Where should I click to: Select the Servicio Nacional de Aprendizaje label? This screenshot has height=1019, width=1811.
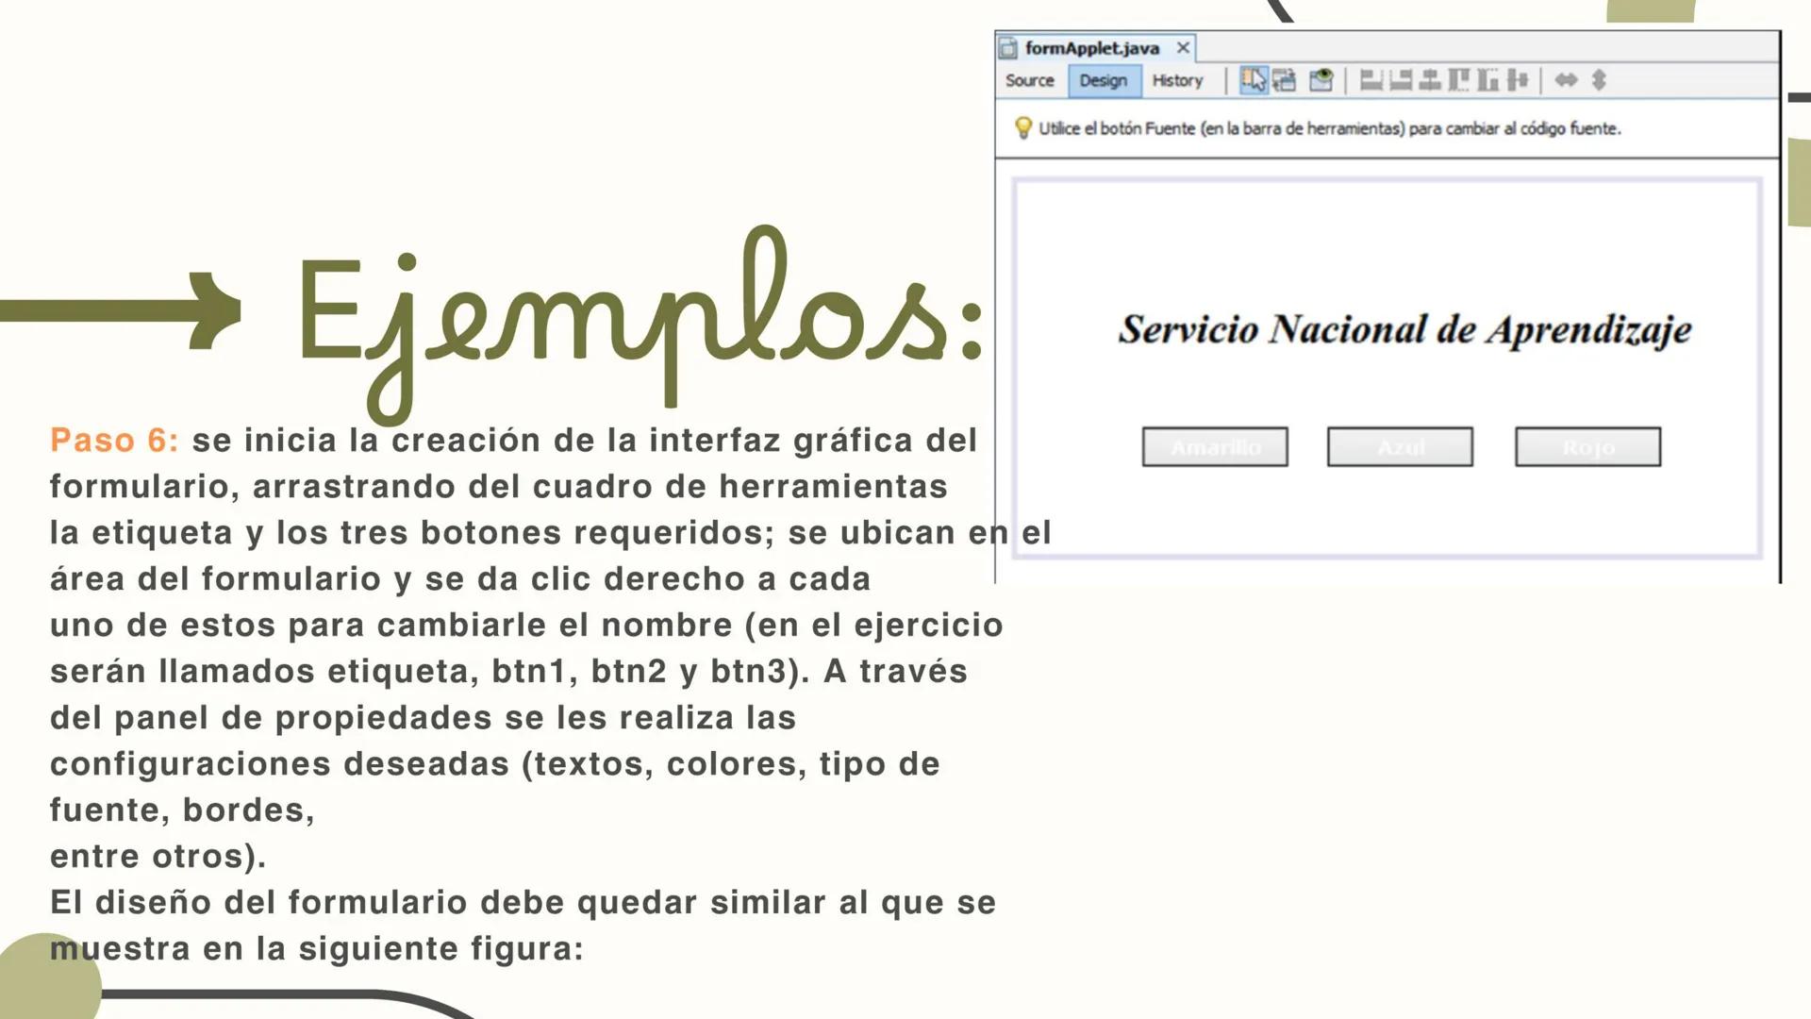click(1404, 329)
